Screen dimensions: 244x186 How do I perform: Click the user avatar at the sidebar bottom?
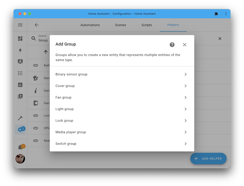[x=20, y=159]
